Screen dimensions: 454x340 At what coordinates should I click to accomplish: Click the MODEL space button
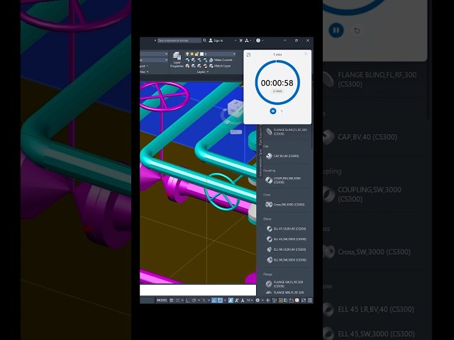162,300
